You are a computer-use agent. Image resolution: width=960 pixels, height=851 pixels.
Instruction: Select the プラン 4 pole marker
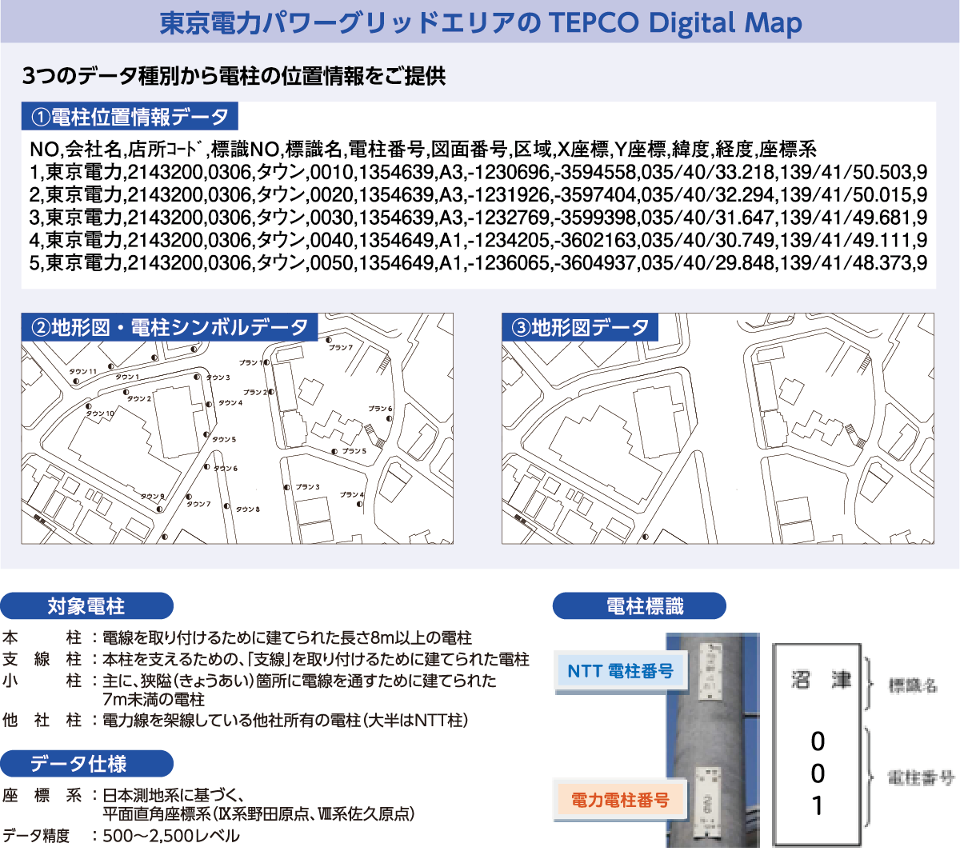[x=361, y=505]
